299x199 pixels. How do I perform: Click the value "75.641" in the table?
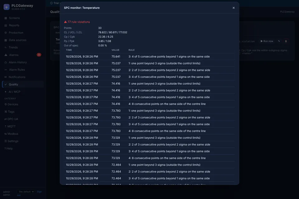[x=116, y=57]
